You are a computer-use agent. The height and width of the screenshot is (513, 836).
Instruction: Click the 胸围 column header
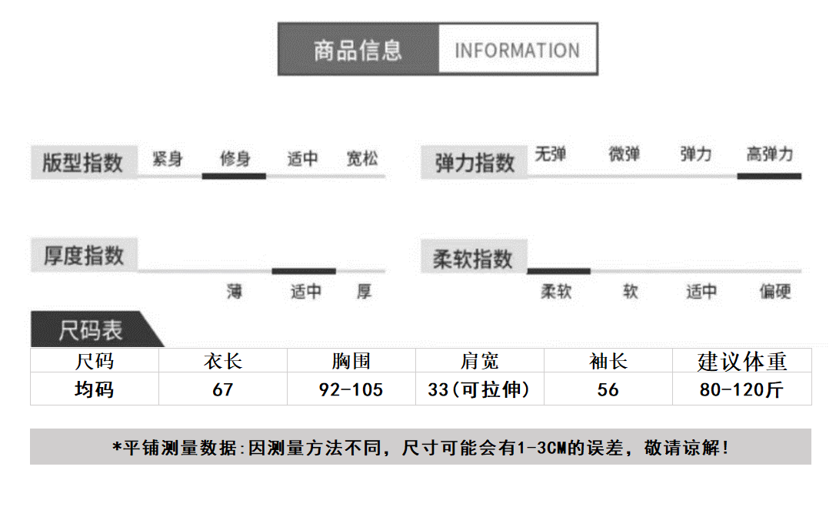(351, 361)
